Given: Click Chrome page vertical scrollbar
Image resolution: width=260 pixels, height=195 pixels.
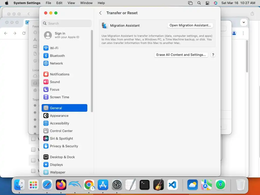Looking at the screenshot, I should pos(247,56).
